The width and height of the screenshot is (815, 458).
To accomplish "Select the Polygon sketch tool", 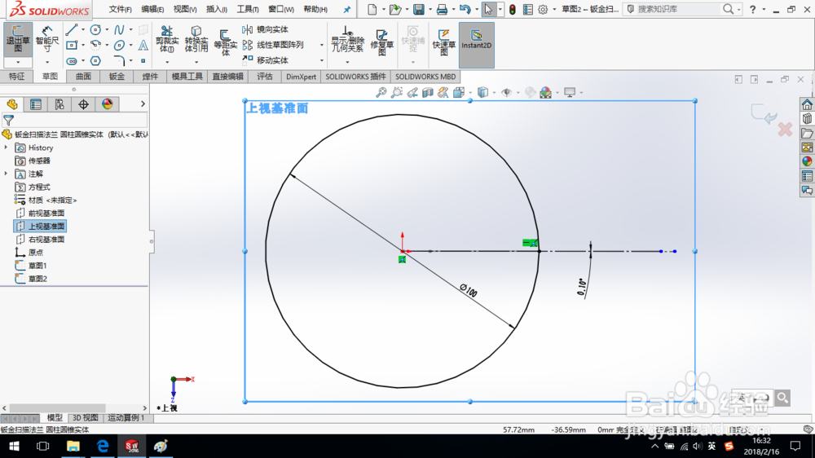I will pos(95,61).
